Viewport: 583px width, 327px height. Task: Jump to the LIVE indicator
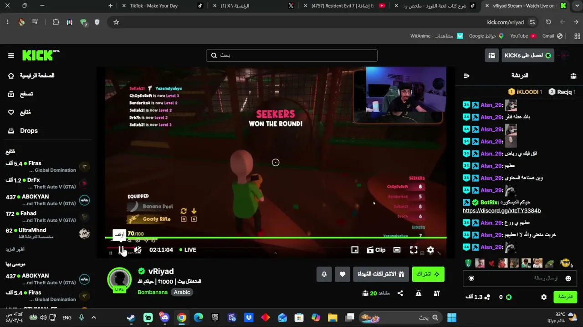[188, 250]
